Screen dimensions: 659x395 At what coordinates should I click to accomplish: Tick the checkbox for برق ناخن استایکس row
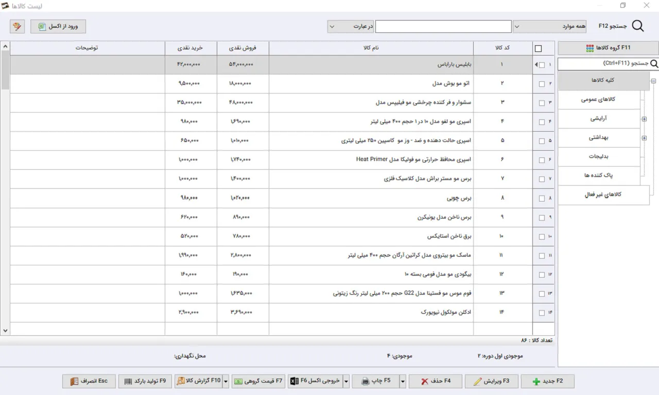[x=542, y=237]
